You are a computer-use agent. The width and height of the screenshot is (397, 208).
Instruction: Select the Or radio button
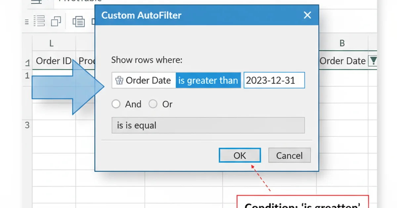[x=153, y=104]
